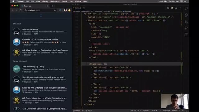
Task: Open the History menu
Action: click(45, 1)
